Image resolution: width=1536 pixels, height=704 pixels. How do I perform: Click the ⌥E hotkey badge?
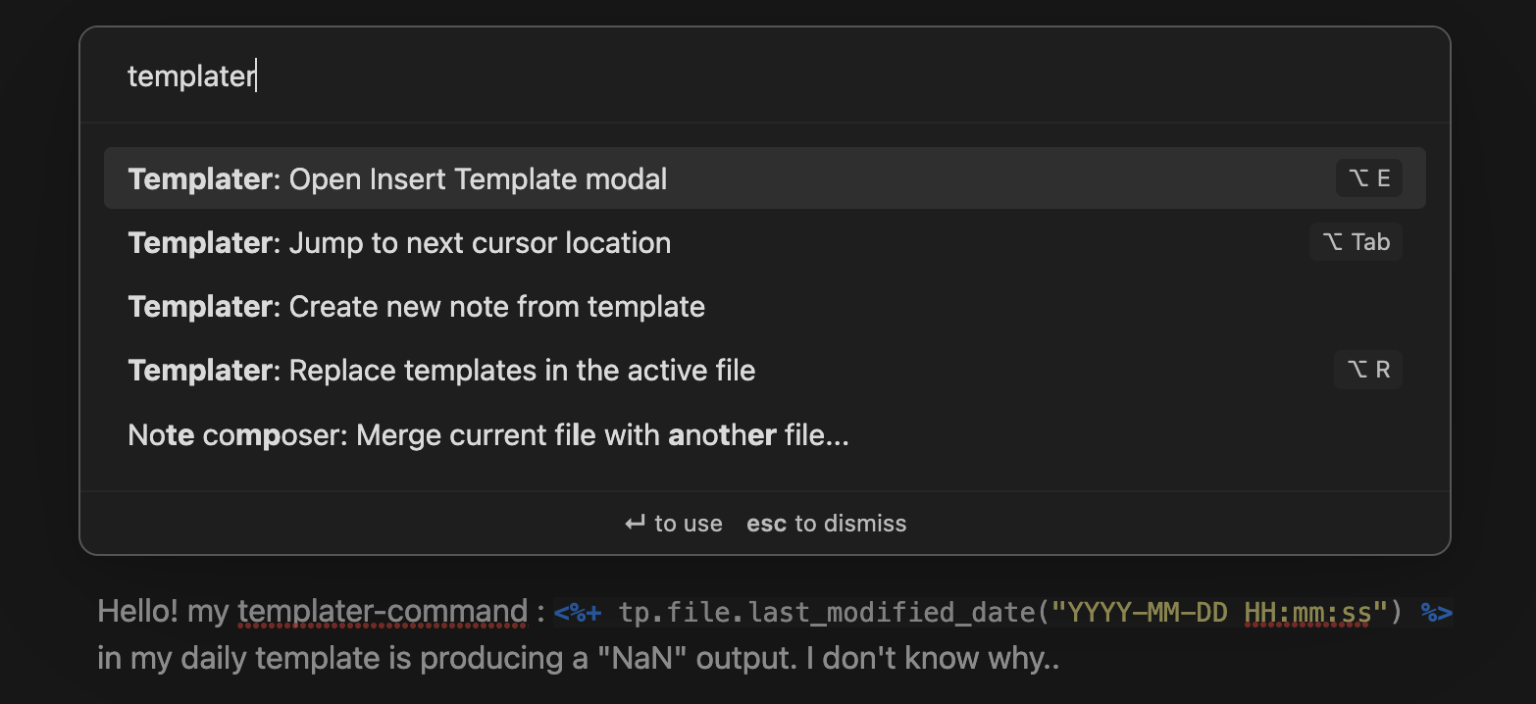click(1368, 177)
